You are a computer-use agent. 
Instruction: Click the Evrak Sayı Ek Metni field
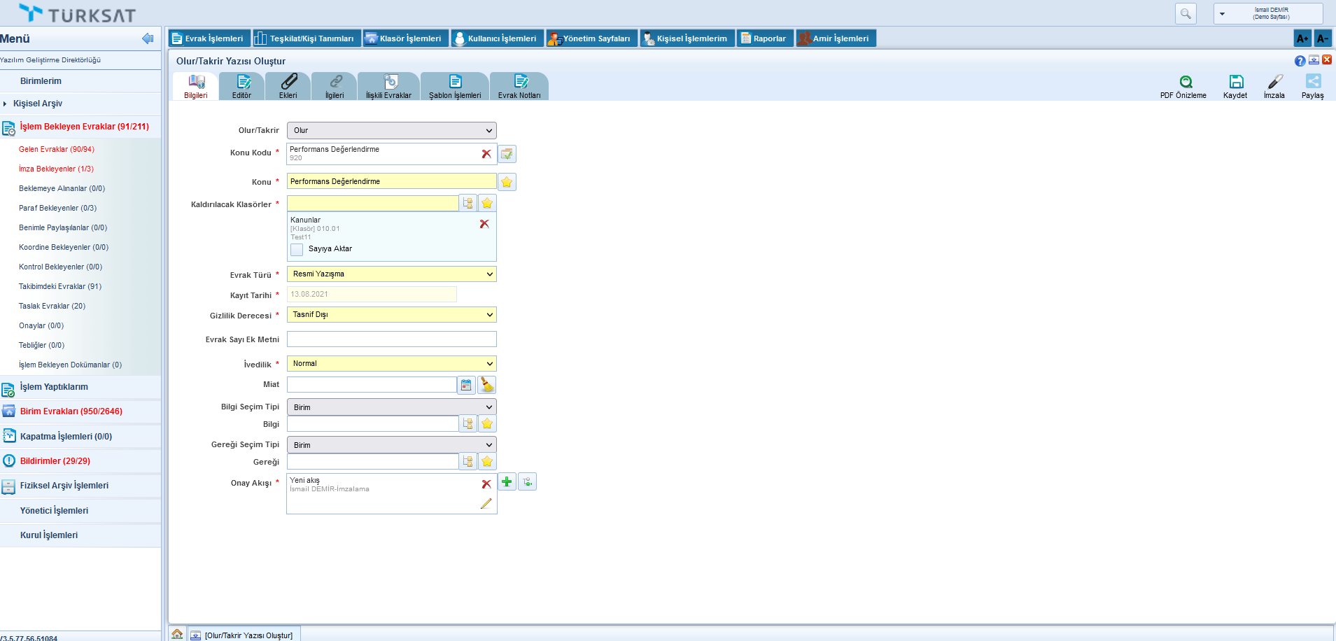click(391, 339)
